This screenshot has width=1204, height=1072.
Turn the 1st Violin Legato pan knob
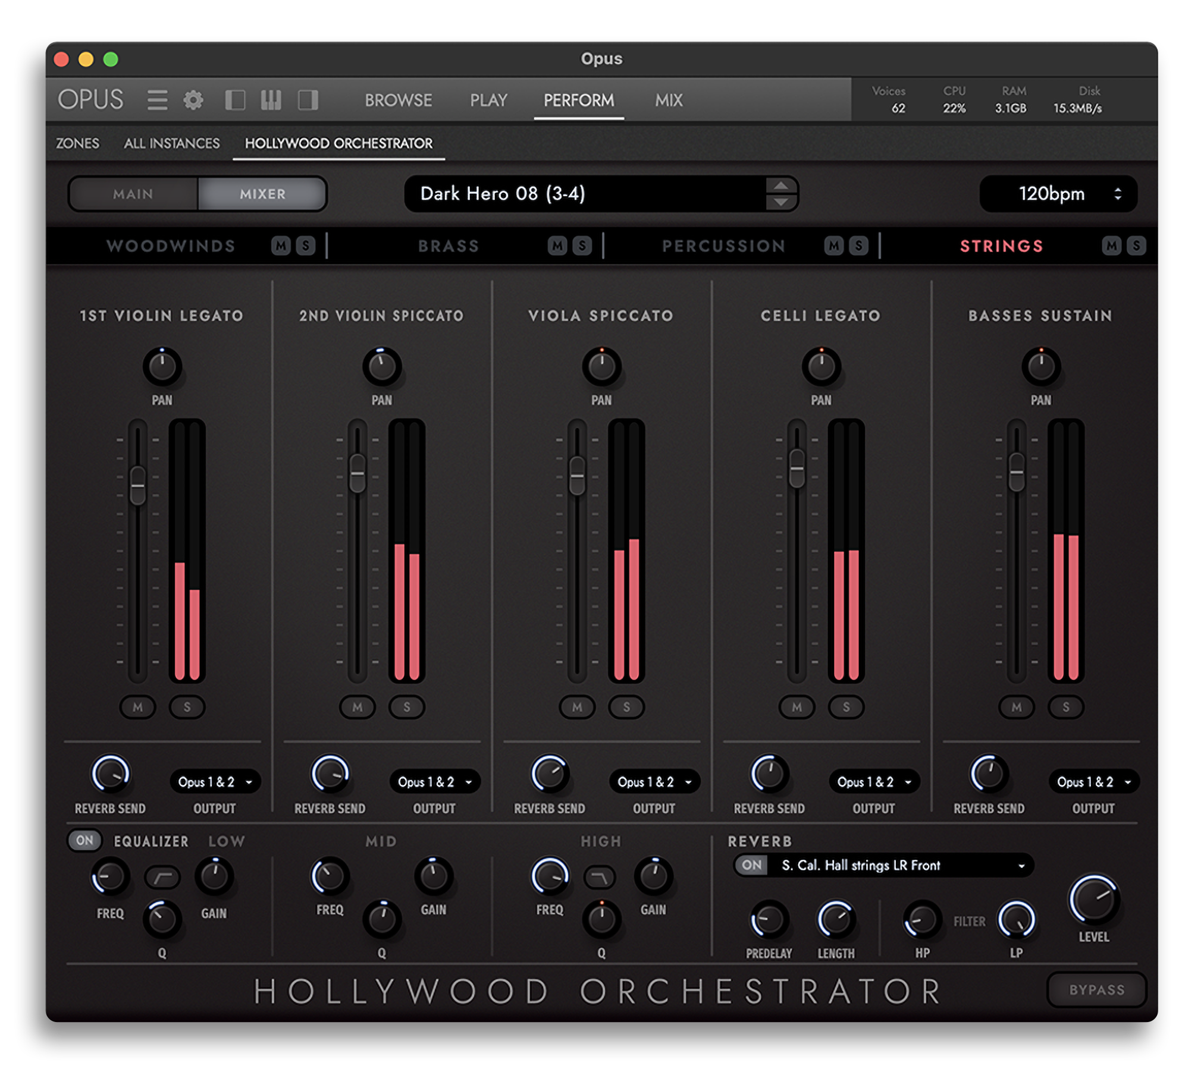[162, 366]
